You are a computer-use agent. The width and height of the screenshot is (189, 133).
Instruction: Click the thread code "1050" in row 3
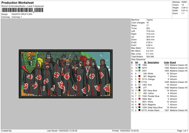(x=167, y=71)
